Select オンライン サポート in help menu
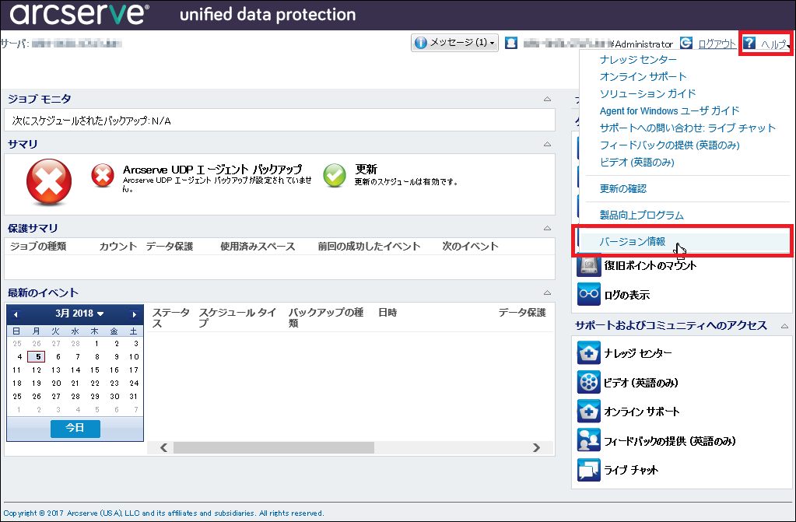This screenshot has height=522, width=796. [x=643, y=77]
